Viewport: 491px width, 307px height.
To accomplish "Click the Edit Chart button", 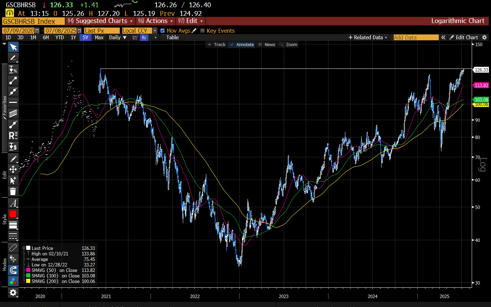I will pos(464,38).
